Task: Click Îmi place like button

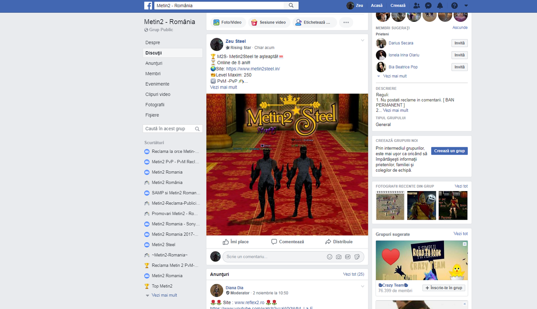Action: pos(235,242)
